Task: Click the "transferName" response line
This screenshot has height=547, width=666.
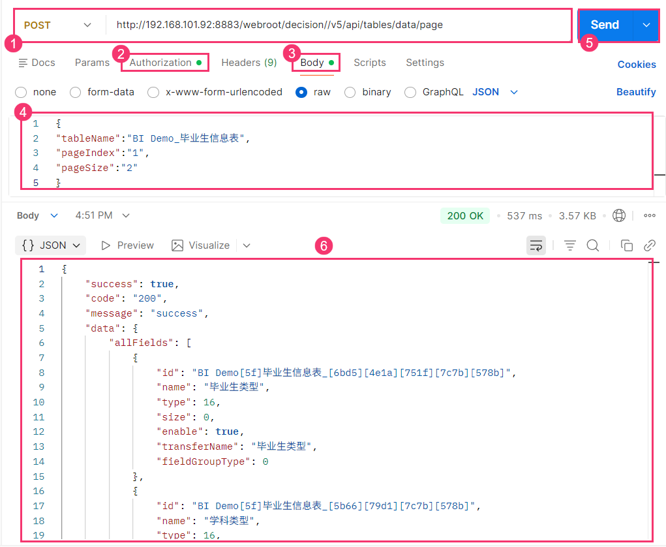Action: coord(237,446)
